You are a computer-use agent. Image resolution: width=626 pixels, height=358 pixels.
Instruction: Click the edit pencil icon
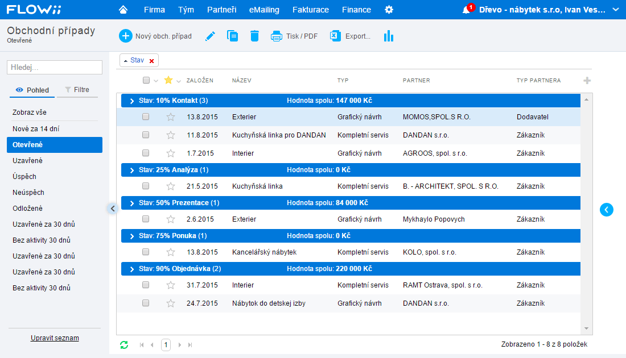tap(210, 36)
